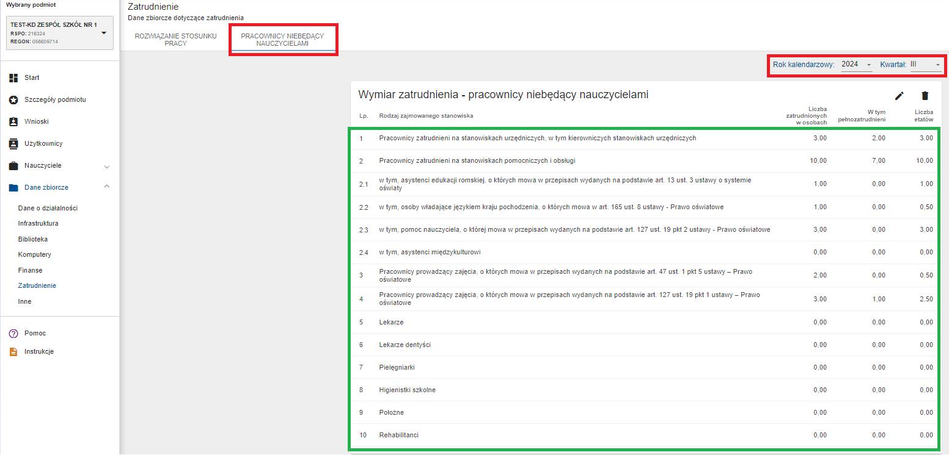This screenshot has height=455, width=949.
Task: Click the Szczegóły podmiotu star icon
Action: click(13, 100)
